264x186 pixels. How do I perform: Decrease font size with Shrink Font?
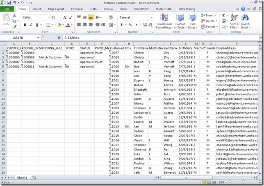(71, 18)
